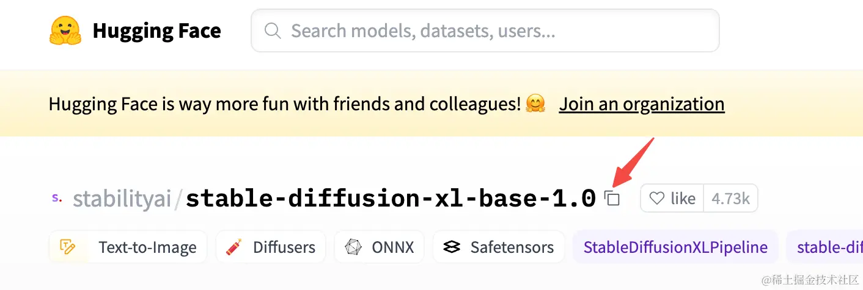Click the stable-diffusion-xl-base-1.0 model title
This screenshot has height=290, width=863.
point(391,199)
